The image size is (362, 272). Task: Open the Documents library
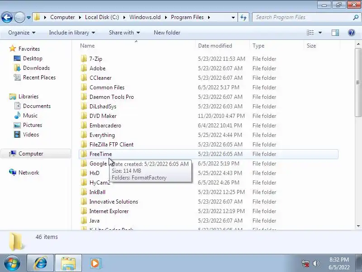click(x=37, y=106)
